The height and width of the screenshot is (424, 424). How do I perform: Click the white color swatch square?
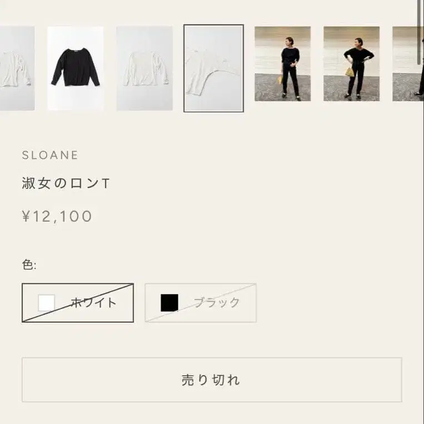tap(47, 303)
